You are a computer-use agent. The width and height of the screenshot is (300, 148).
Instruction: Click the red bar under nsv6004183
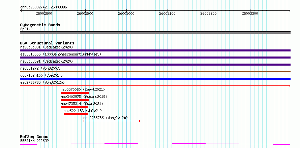pyautogui.click(x=76, y=114)
